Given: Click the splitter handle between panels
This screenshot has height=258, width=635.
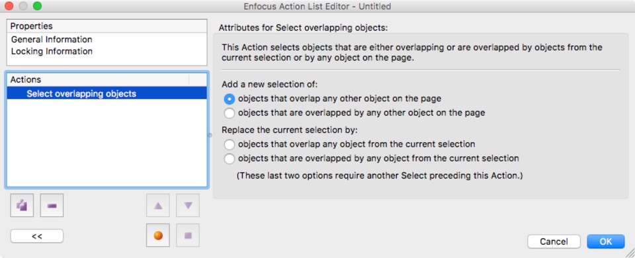Looking at the screenshot, I should click(x=210, y=135).
